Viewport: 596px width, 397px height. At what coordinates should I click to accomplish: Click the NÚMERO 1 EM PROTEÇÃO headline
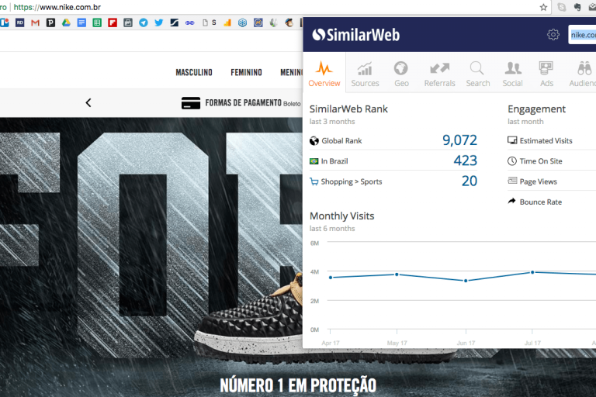click(x=298, y=385)
